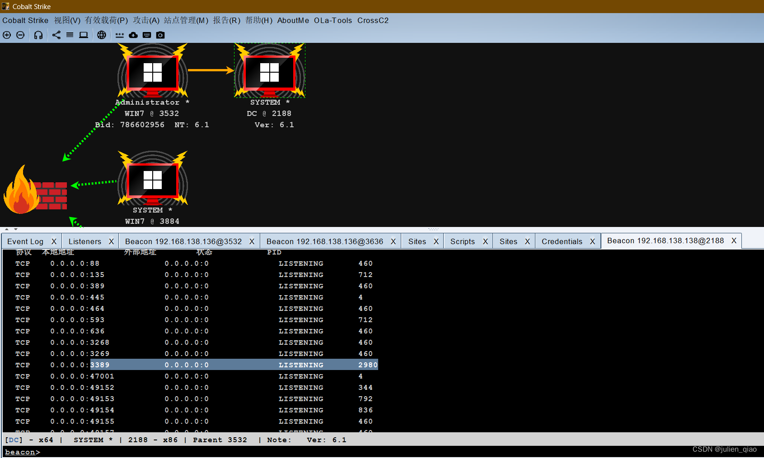Viewport: 764px width, 458px height.
Task: Open the 站点管理(M) menu
Action: tap(186, 20)
